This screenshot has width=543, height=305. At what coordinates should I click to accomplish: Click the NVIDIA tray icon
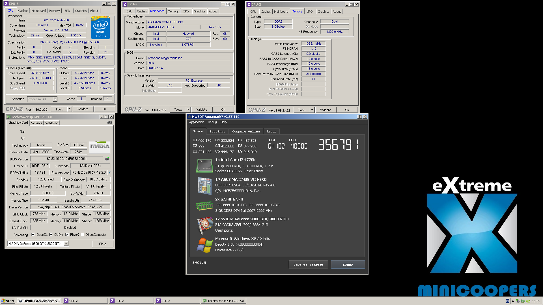[x=528, y=301]
